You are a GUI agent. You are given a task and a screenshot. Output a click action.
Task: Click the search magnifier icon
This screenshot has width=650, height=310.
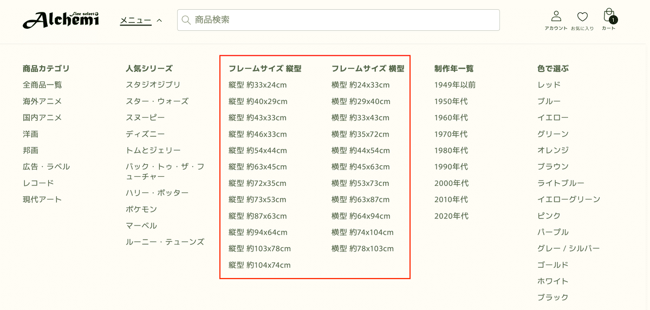click(186, 20)
